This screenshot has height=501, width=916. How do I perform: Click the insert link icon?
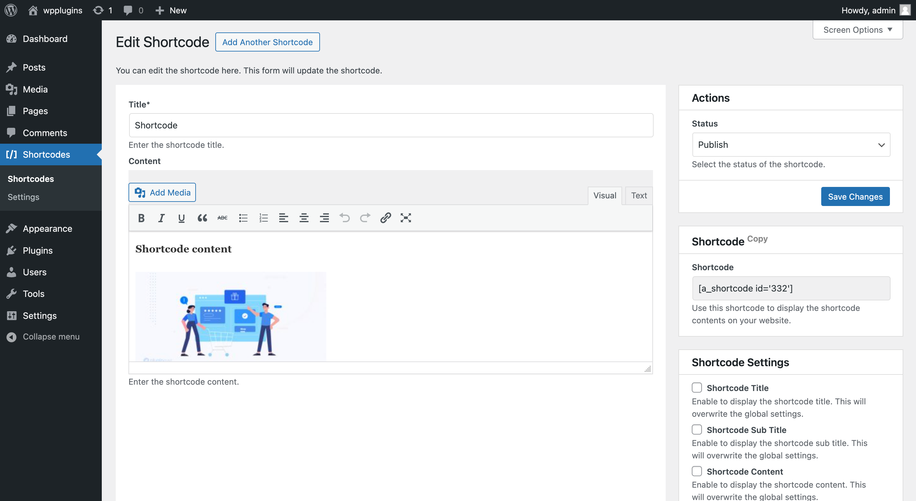[385, 218]
